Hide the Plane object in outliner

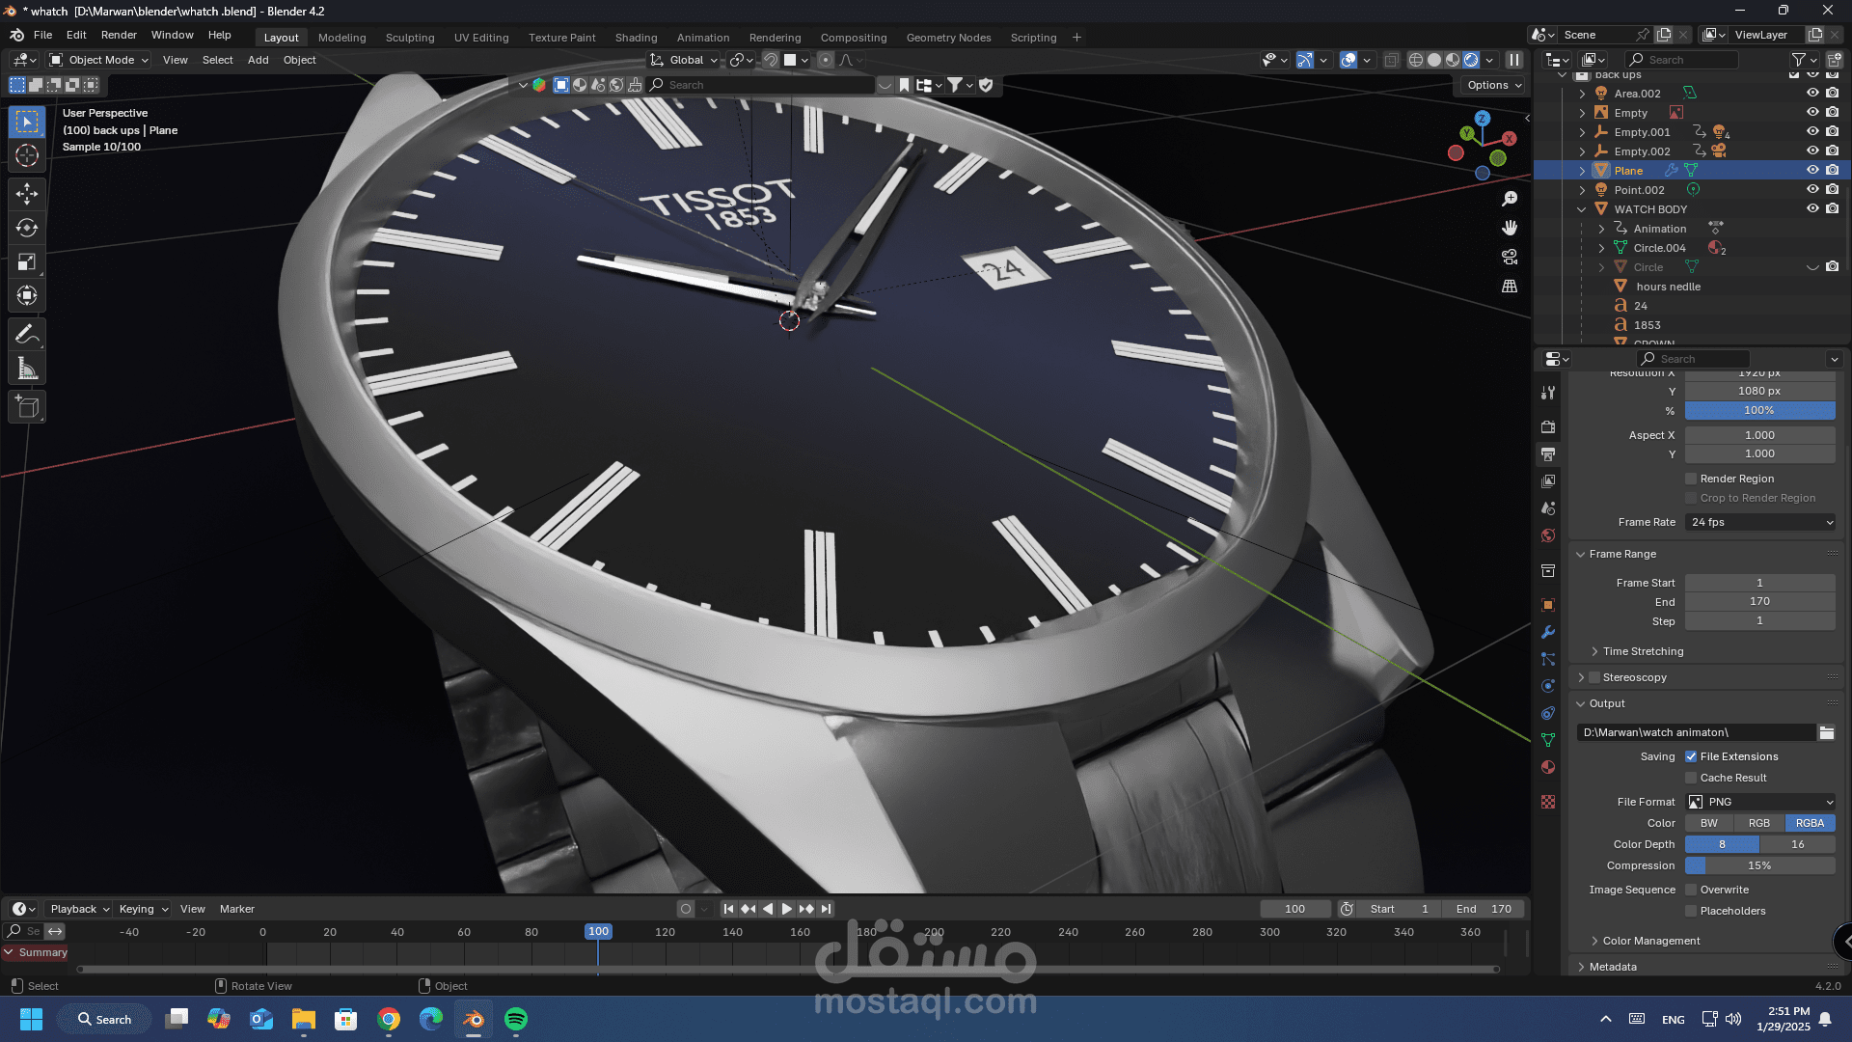tap(1812, 170)
